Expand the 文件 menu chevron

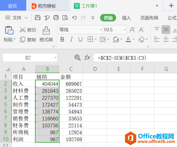point(26,18)
